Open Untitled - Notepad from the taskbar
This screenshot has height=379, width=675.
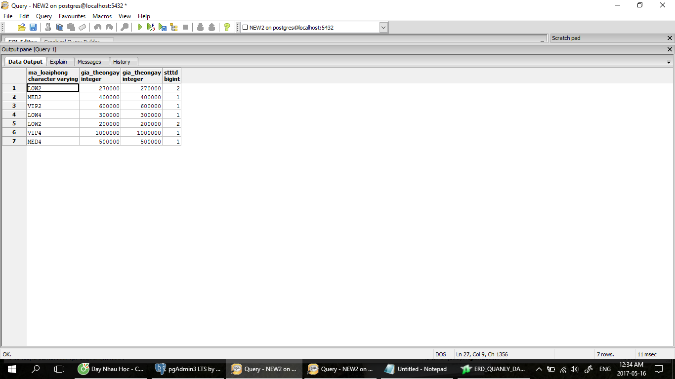point(416,369)
